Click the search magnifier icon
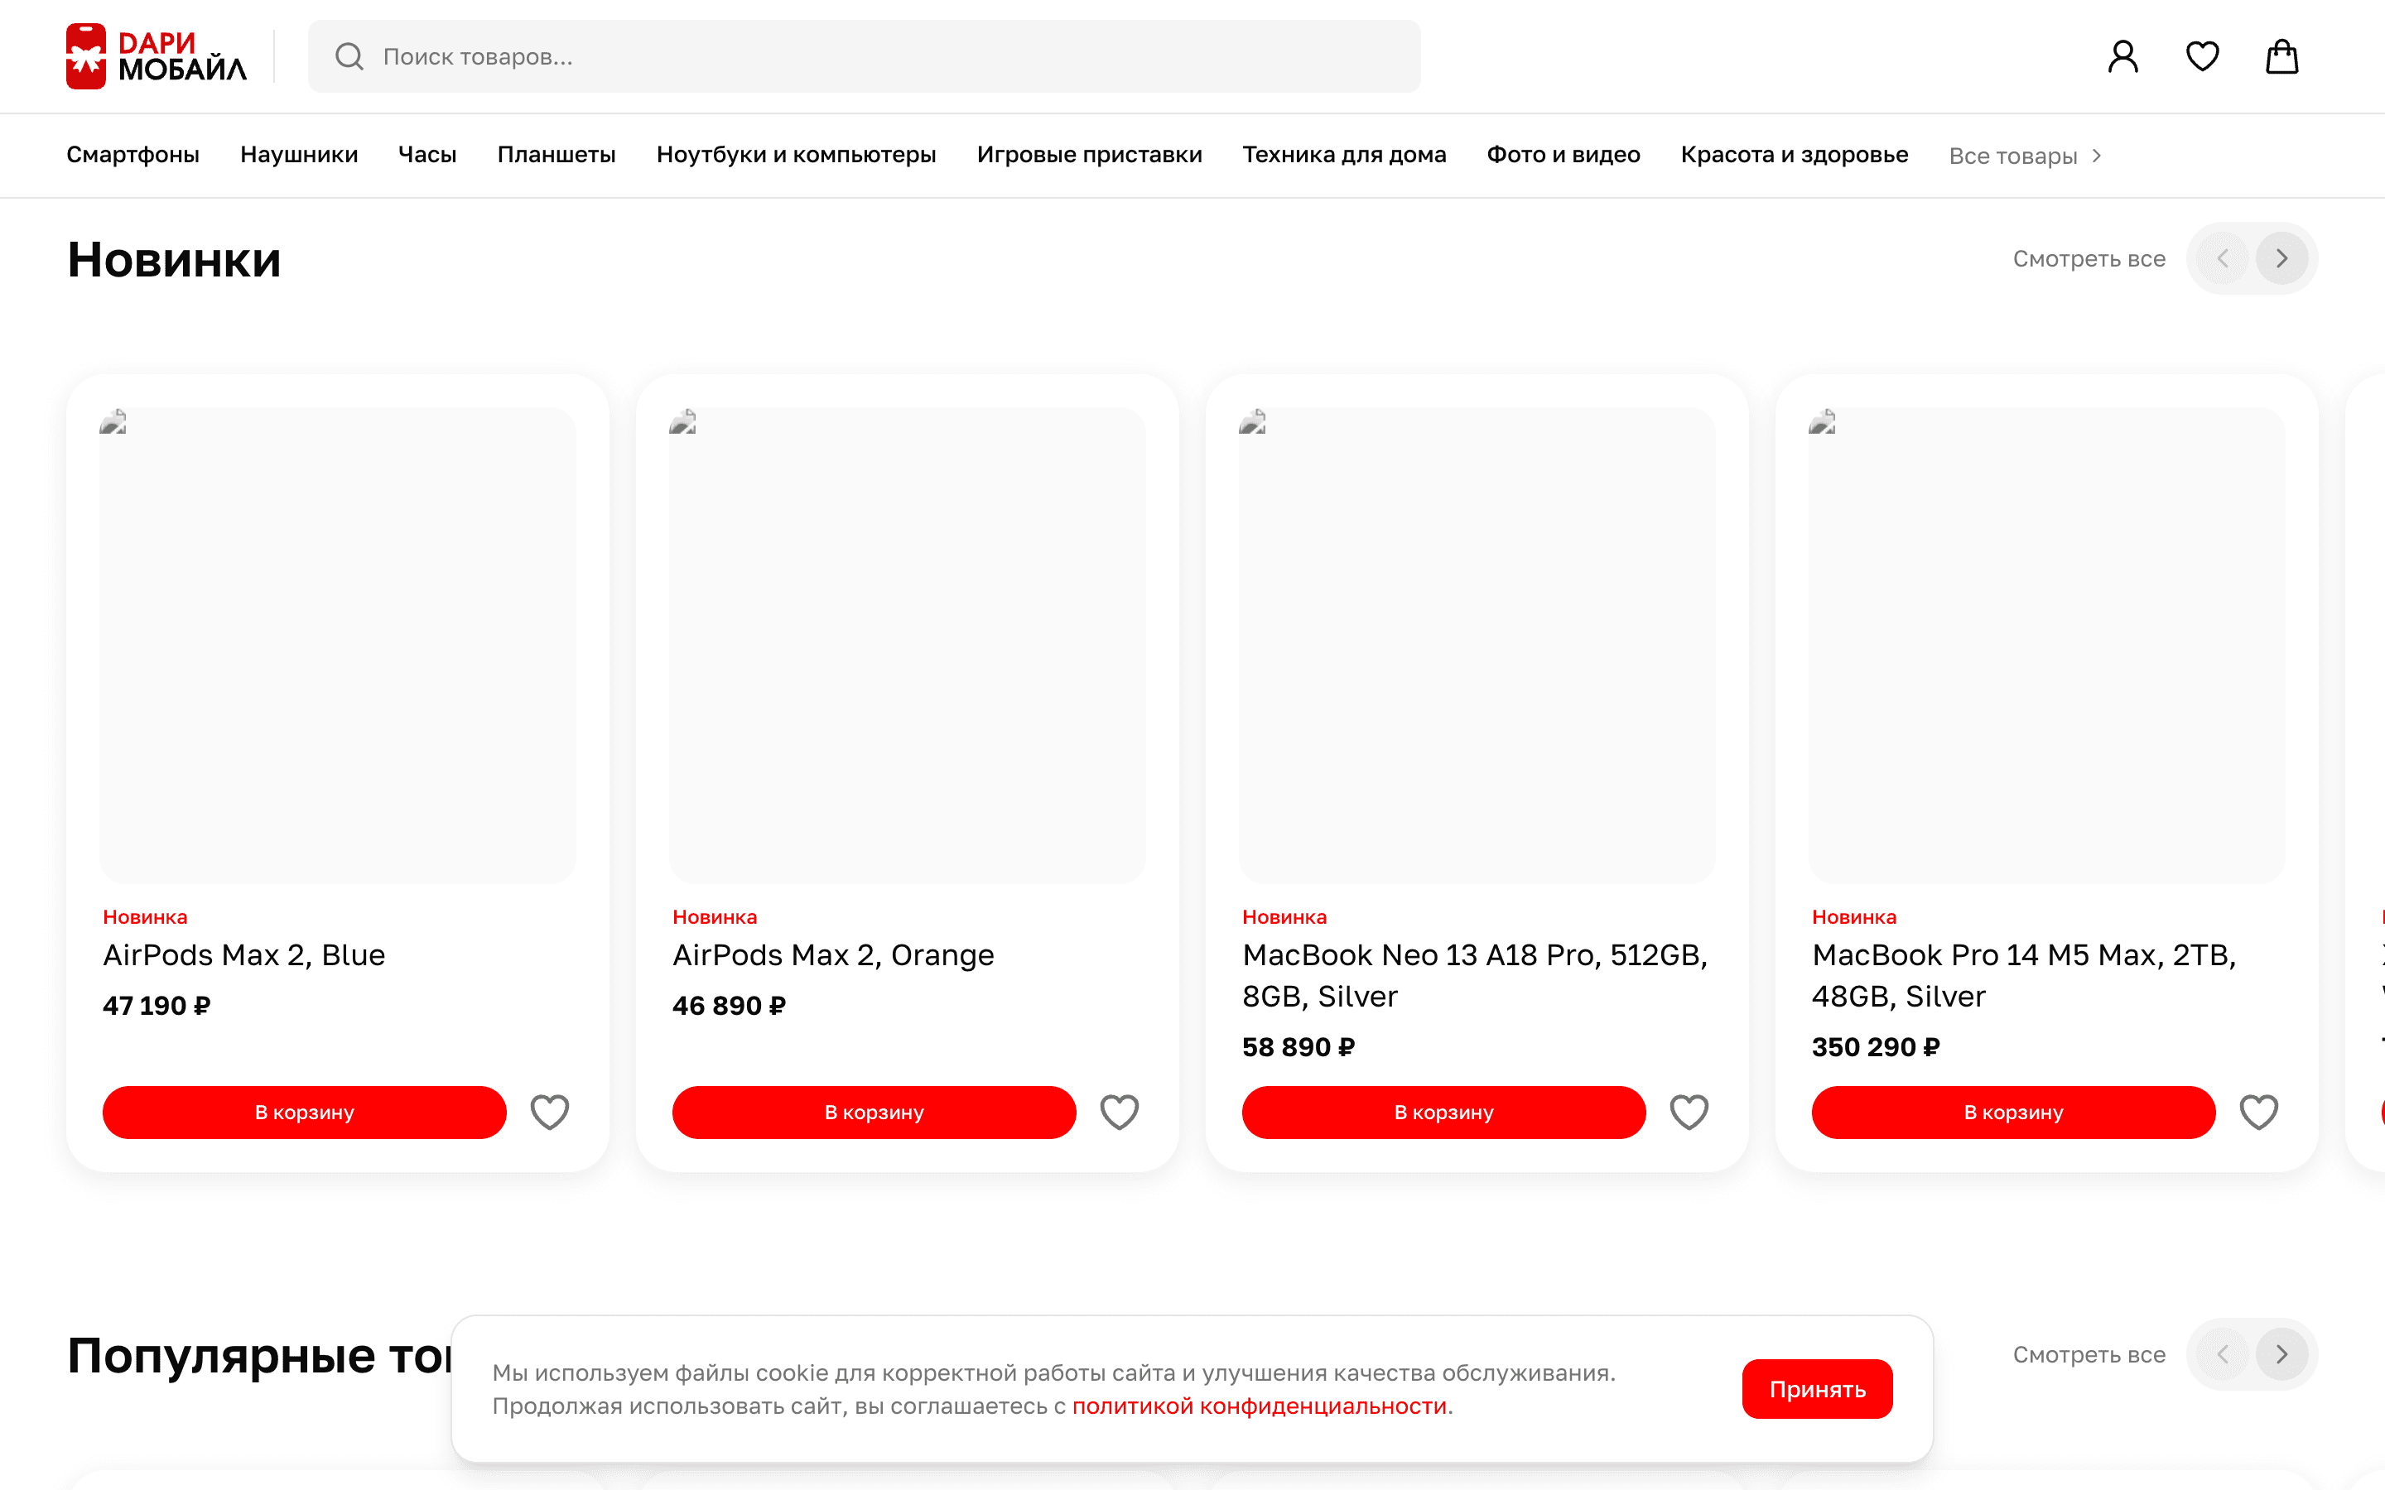Viewport: 2385px width, 1490px height. pyautogui.click(x=349, y=56)
